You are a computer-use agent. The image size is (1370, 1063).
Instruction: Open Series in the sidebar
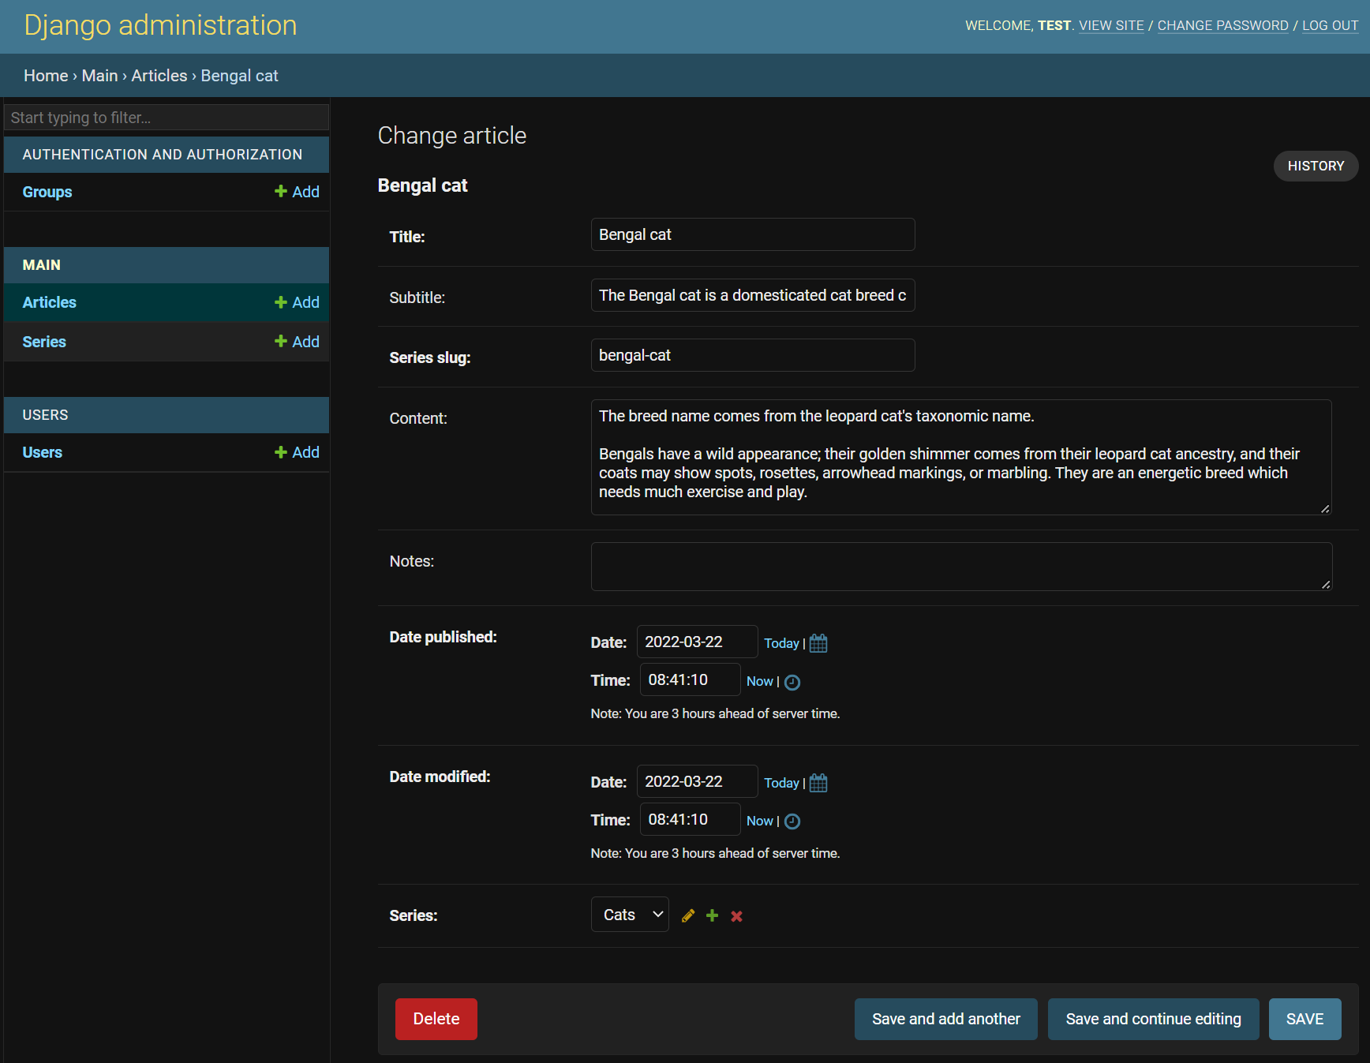[44, 342]
